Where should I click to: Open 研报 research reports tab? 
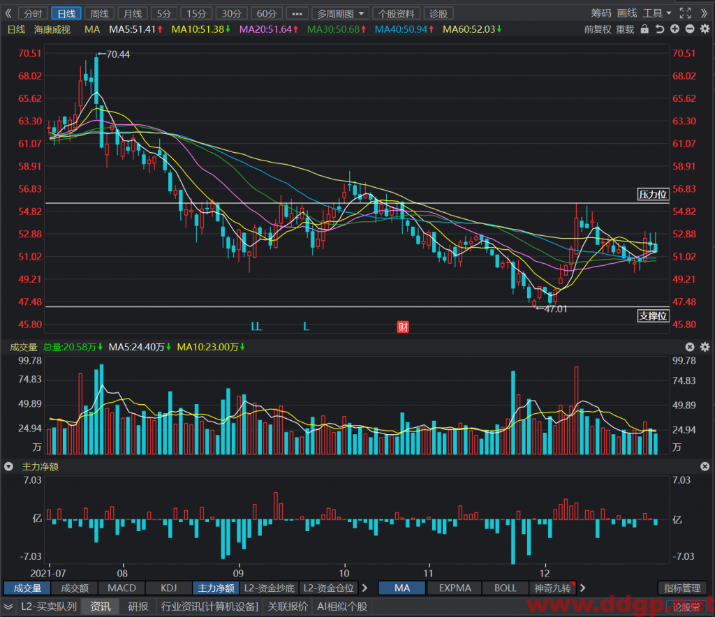[x=138, y=607]
